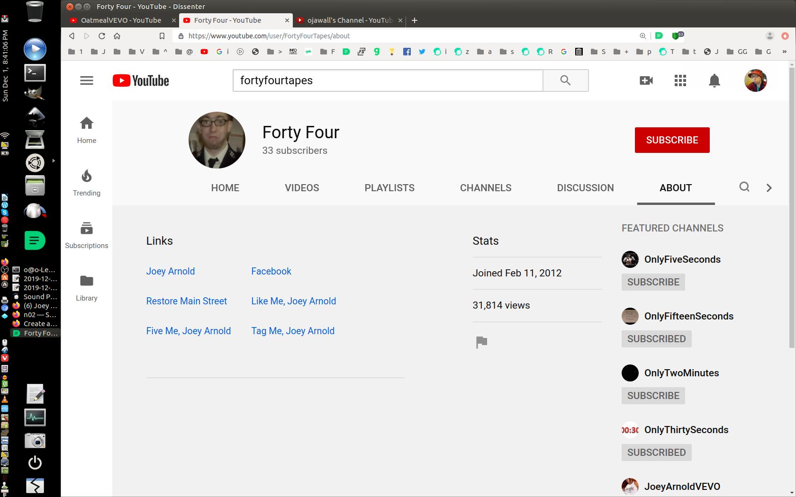Click the power icon in the dock
This screenshot has height=497, width=796.
click(35, 462)
